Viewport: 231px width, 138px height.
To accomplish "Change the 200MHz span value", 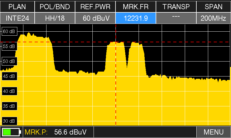I will pos(214,18).
